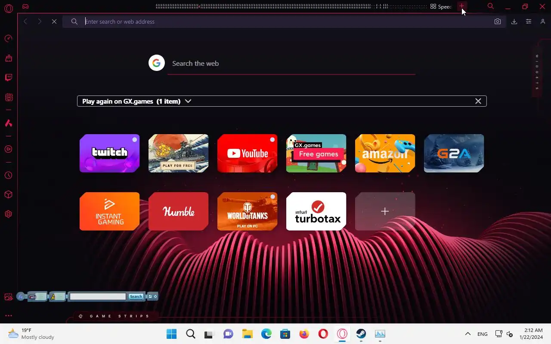Click the picture icon at sidebar bottom

click(x=8, y=297)
